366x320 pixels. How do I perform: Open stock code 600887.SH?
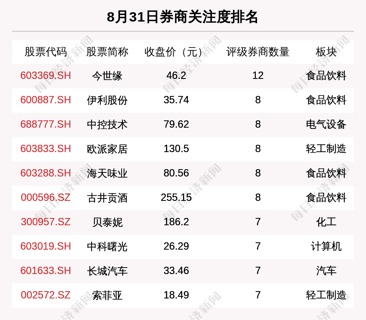(46, 100)
